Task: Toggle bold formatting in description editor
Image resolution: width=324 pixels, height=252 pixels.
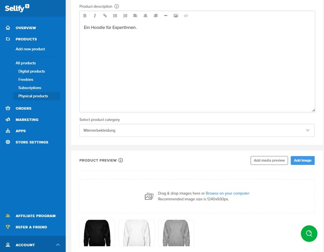Action: (85, 16)
